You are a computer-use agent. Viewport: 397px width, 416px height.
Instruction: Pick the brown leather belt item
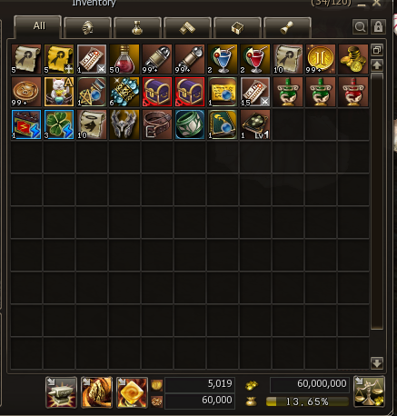coord(157,124)
